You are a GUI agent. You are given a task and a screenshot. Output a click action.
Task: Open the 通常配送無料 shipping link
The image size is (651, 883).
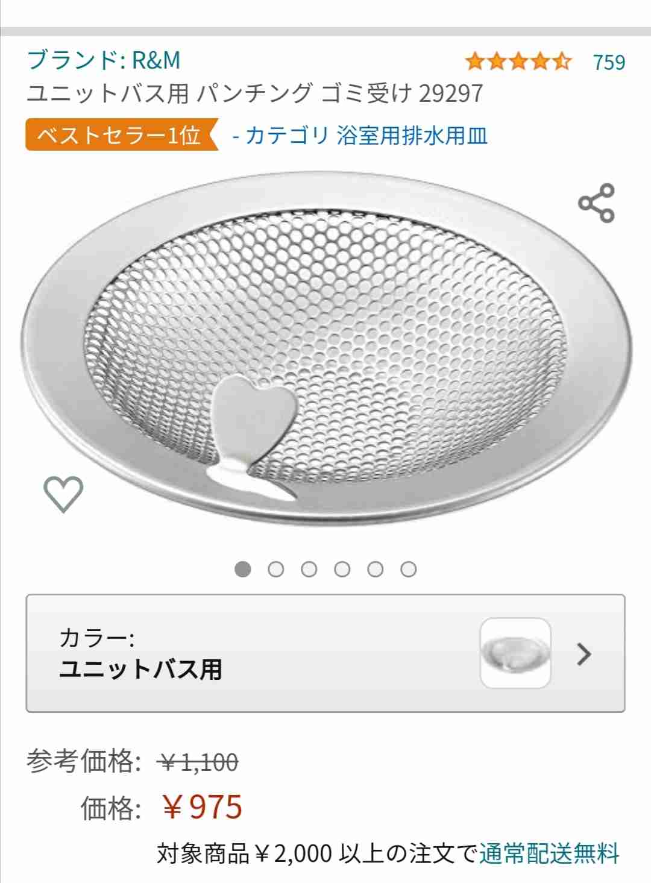coord(549,854)
